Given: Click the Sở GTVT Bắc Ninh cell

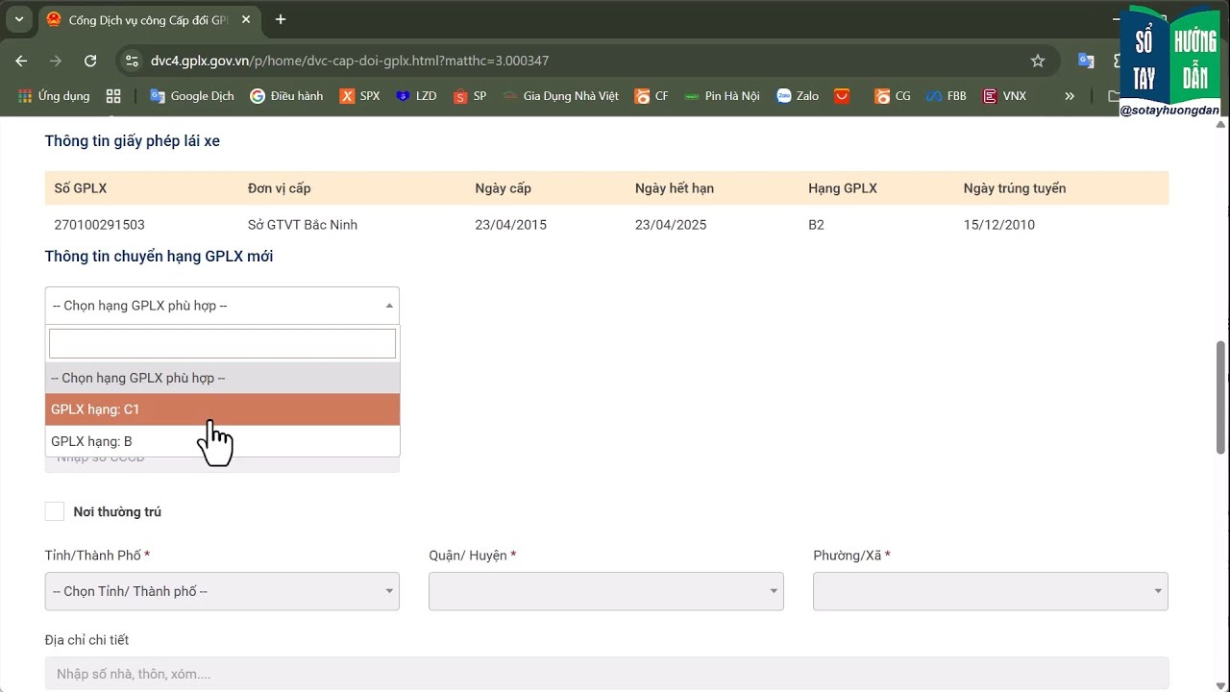Looking at the screenshot, I should [303, 225].
